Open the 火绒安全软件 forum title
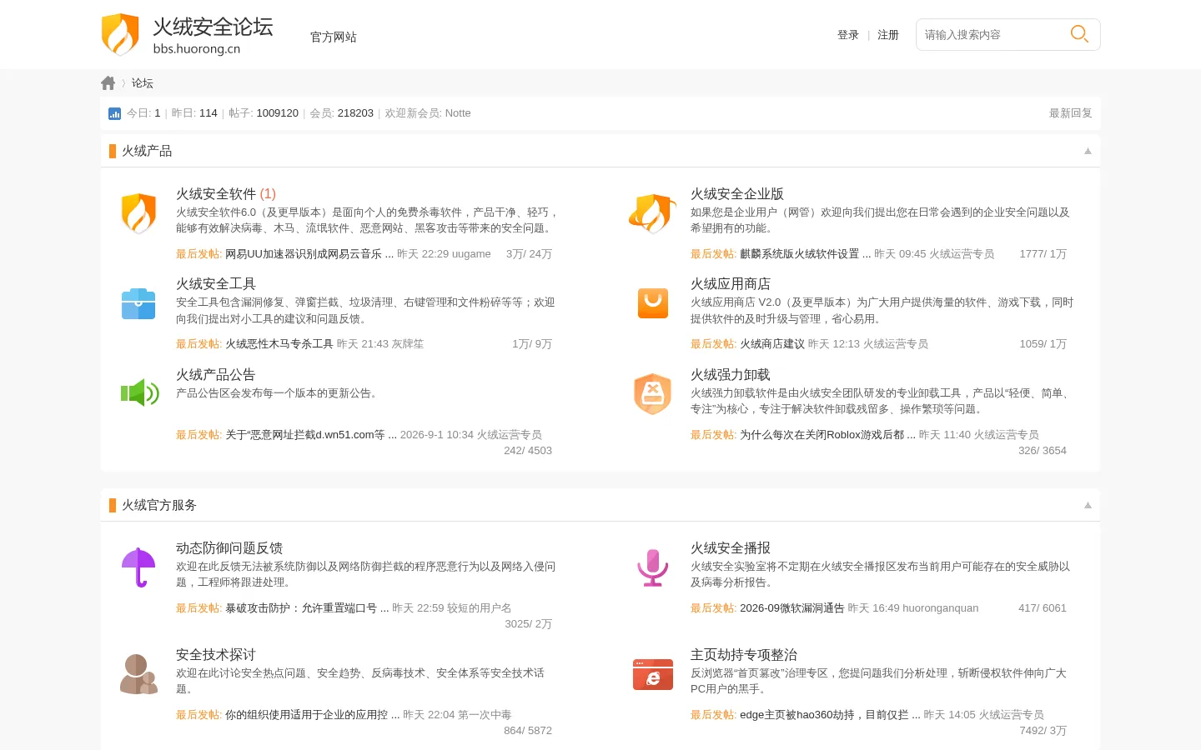The image size is (1201, 750). coord(216,194)
